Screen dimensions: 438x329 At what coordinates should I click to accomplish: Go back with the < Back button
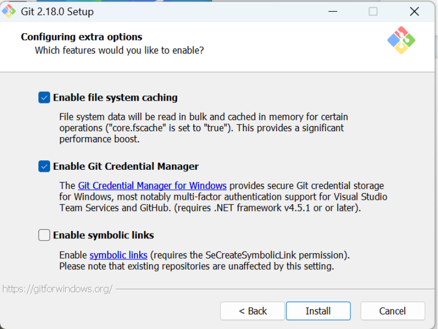coord(252,311)
